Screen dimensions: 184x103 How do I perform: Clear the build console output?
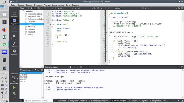[71, 67]
